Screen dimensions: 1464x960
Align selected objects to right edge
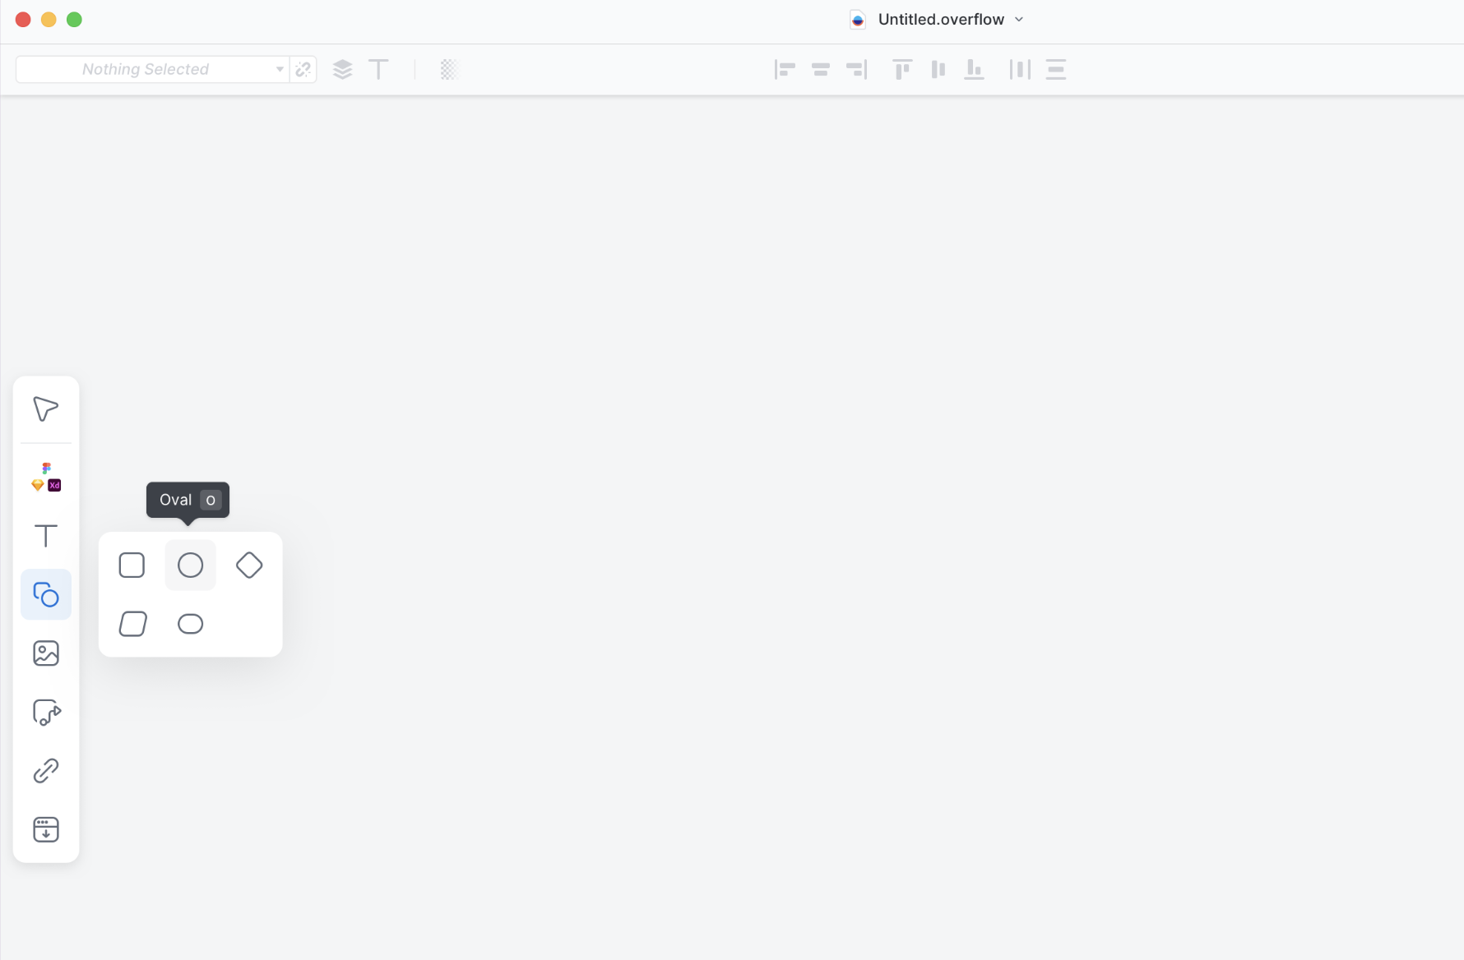point(856,70)
